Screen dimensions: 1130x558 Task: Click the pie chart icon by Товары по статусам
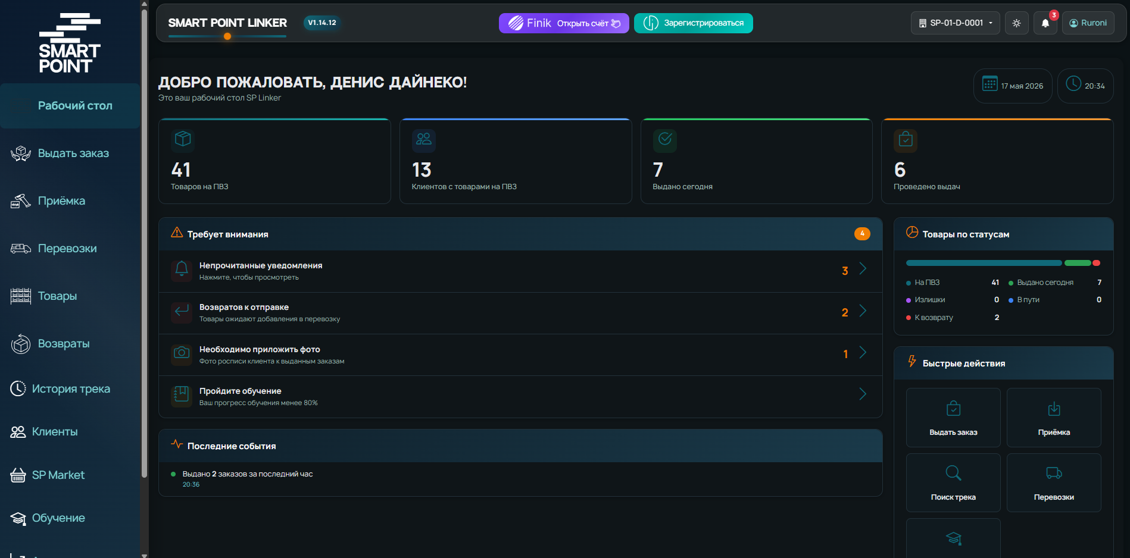(912, 233)
